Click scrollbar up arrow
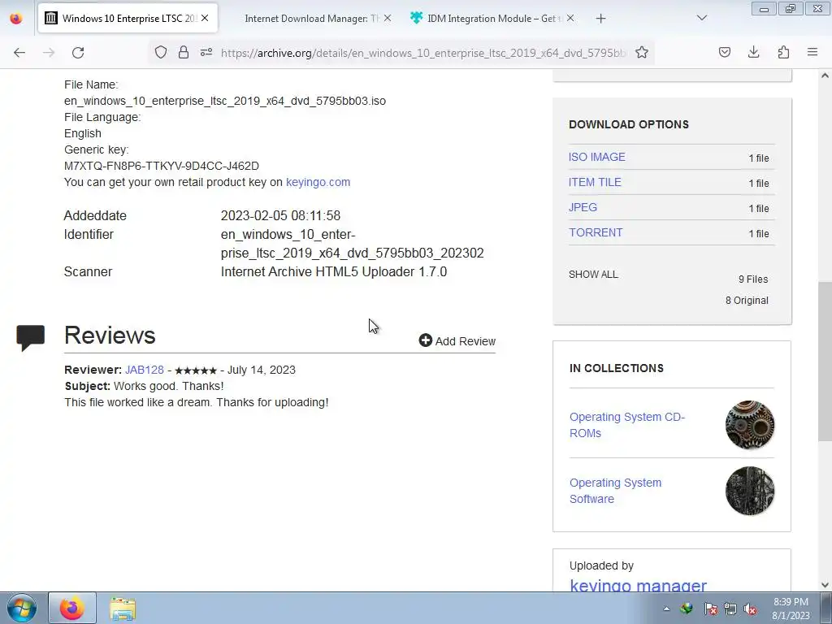Image resolution: width=832 pixels, height=624 pixels. tap(825, 76)
